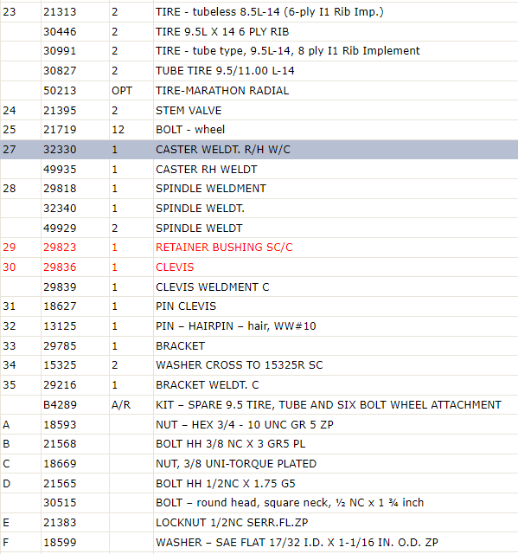Click the BRACKET row with part 29785
This screenshot has height=554, width=518.
point(259,345)
